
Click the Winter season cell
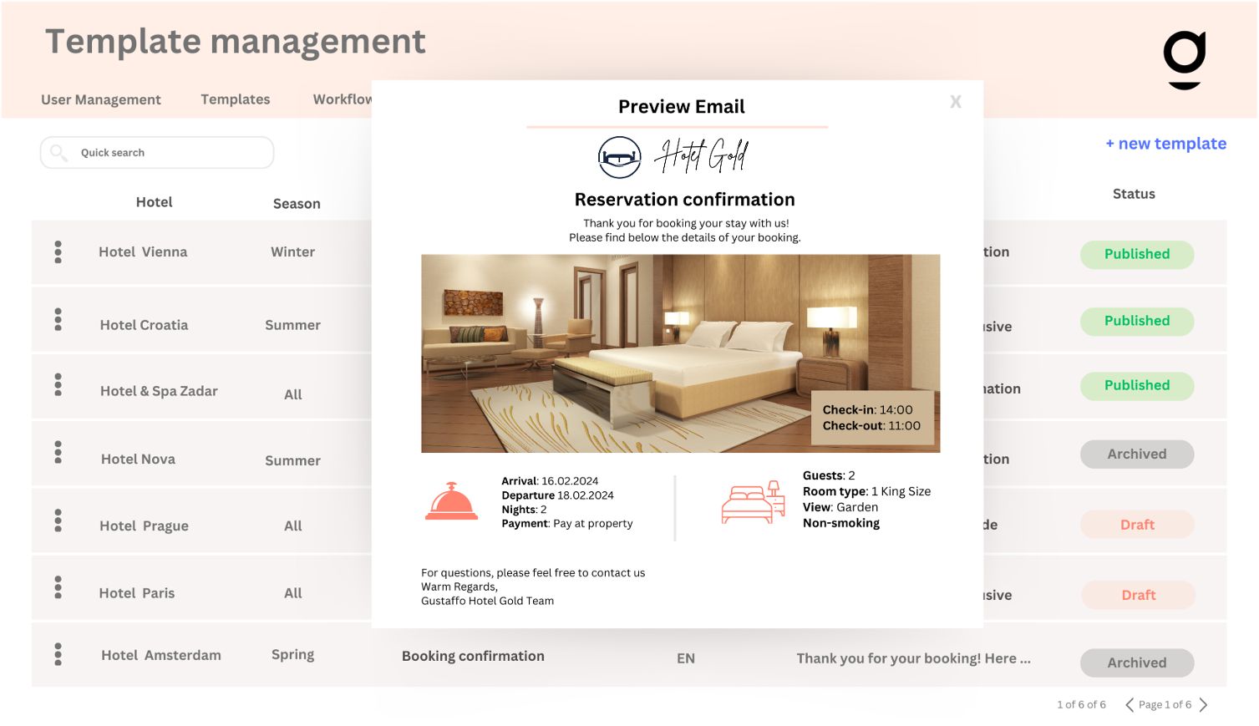pos(292,252)
